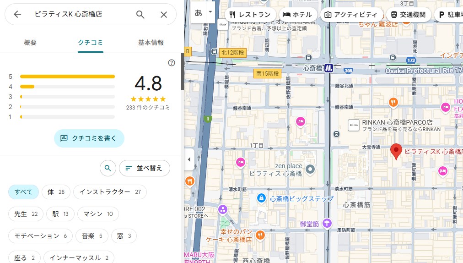Click the magnifier search icon in search bar
Viewport: 463px width, 263px height.
pos(140,14)
